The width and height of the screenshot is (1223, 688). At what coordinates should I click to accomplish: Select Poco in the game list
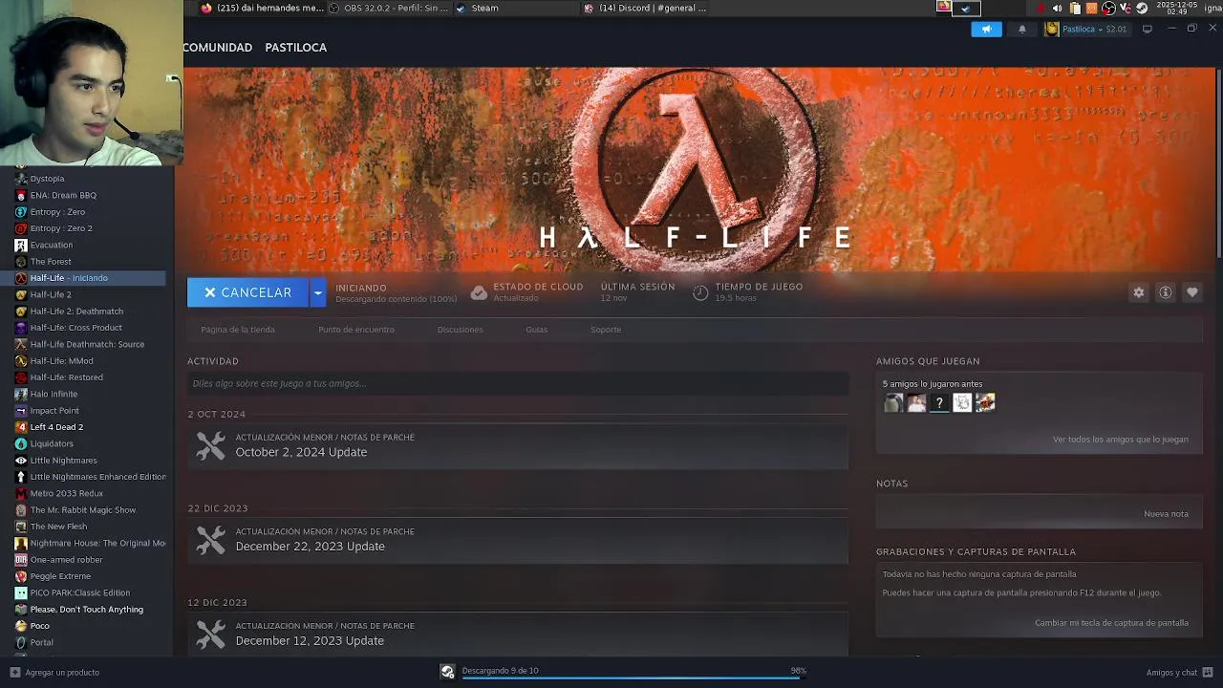(x=90, y=626)
